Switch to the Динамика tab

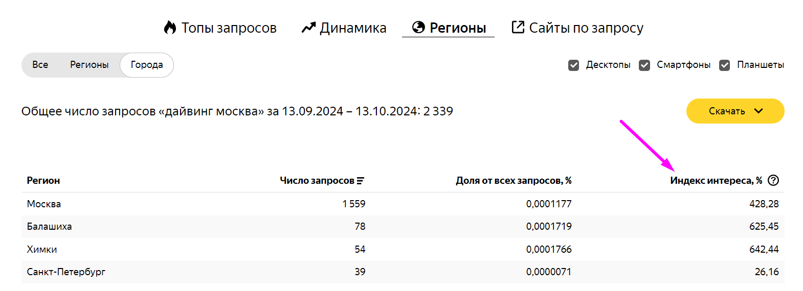click(x=353, y=28)
